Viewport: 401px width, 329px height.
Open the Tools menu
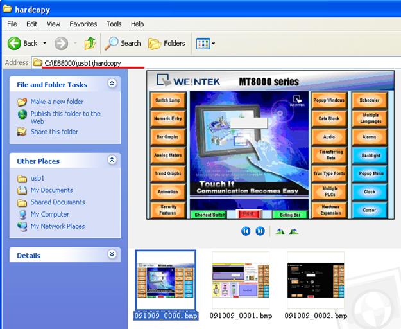(114, 24)
